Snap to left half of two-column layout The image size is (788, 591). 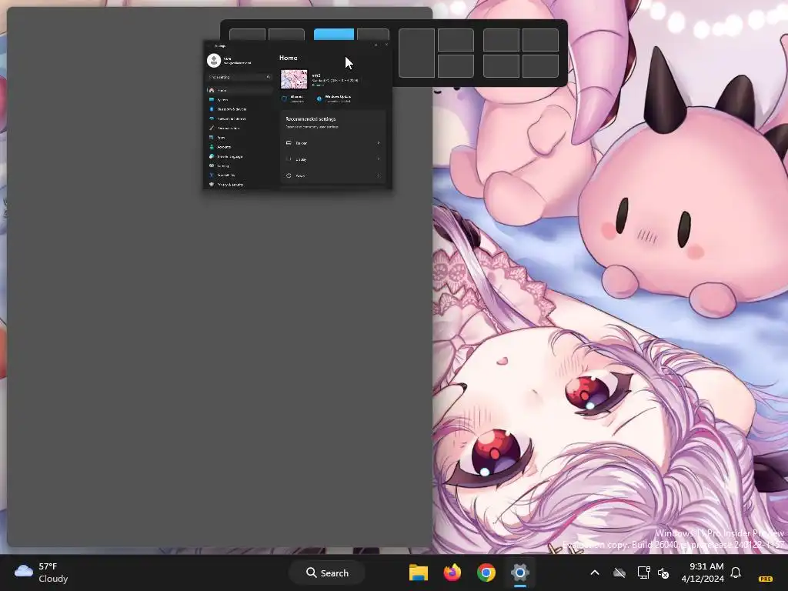click(x=247, y=35)
